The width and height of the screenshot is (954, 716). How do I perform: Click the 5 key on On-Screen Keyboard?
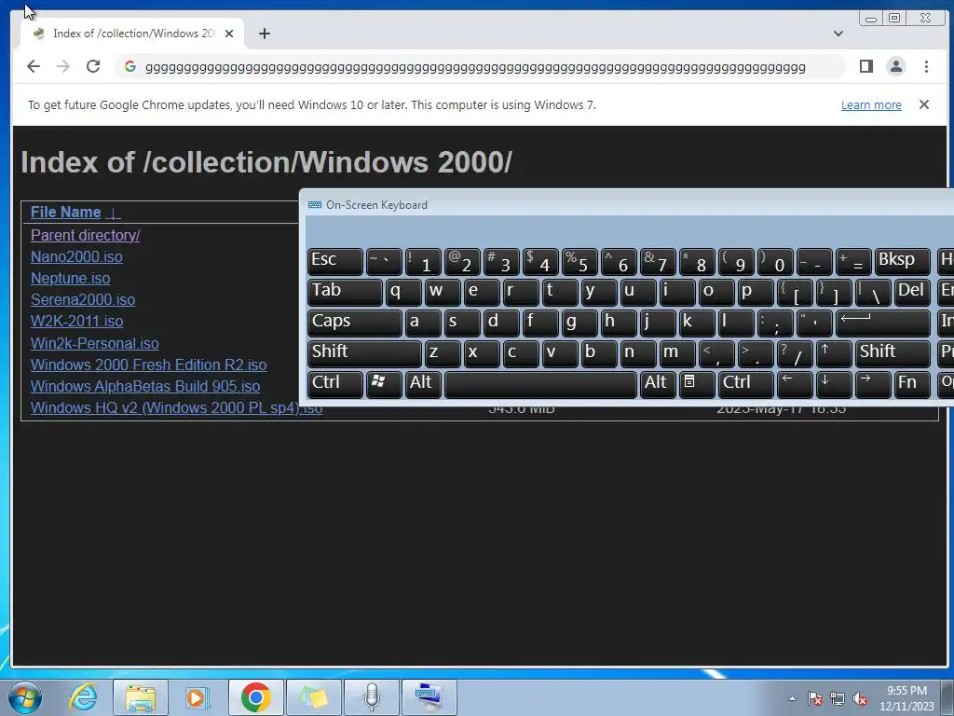pos(579,261)
